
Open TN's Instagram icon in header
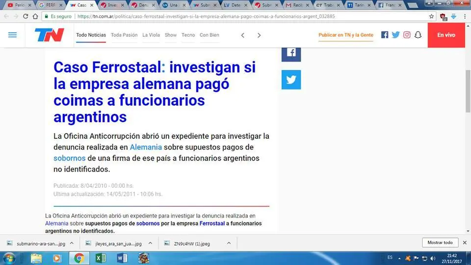(407, 35)
